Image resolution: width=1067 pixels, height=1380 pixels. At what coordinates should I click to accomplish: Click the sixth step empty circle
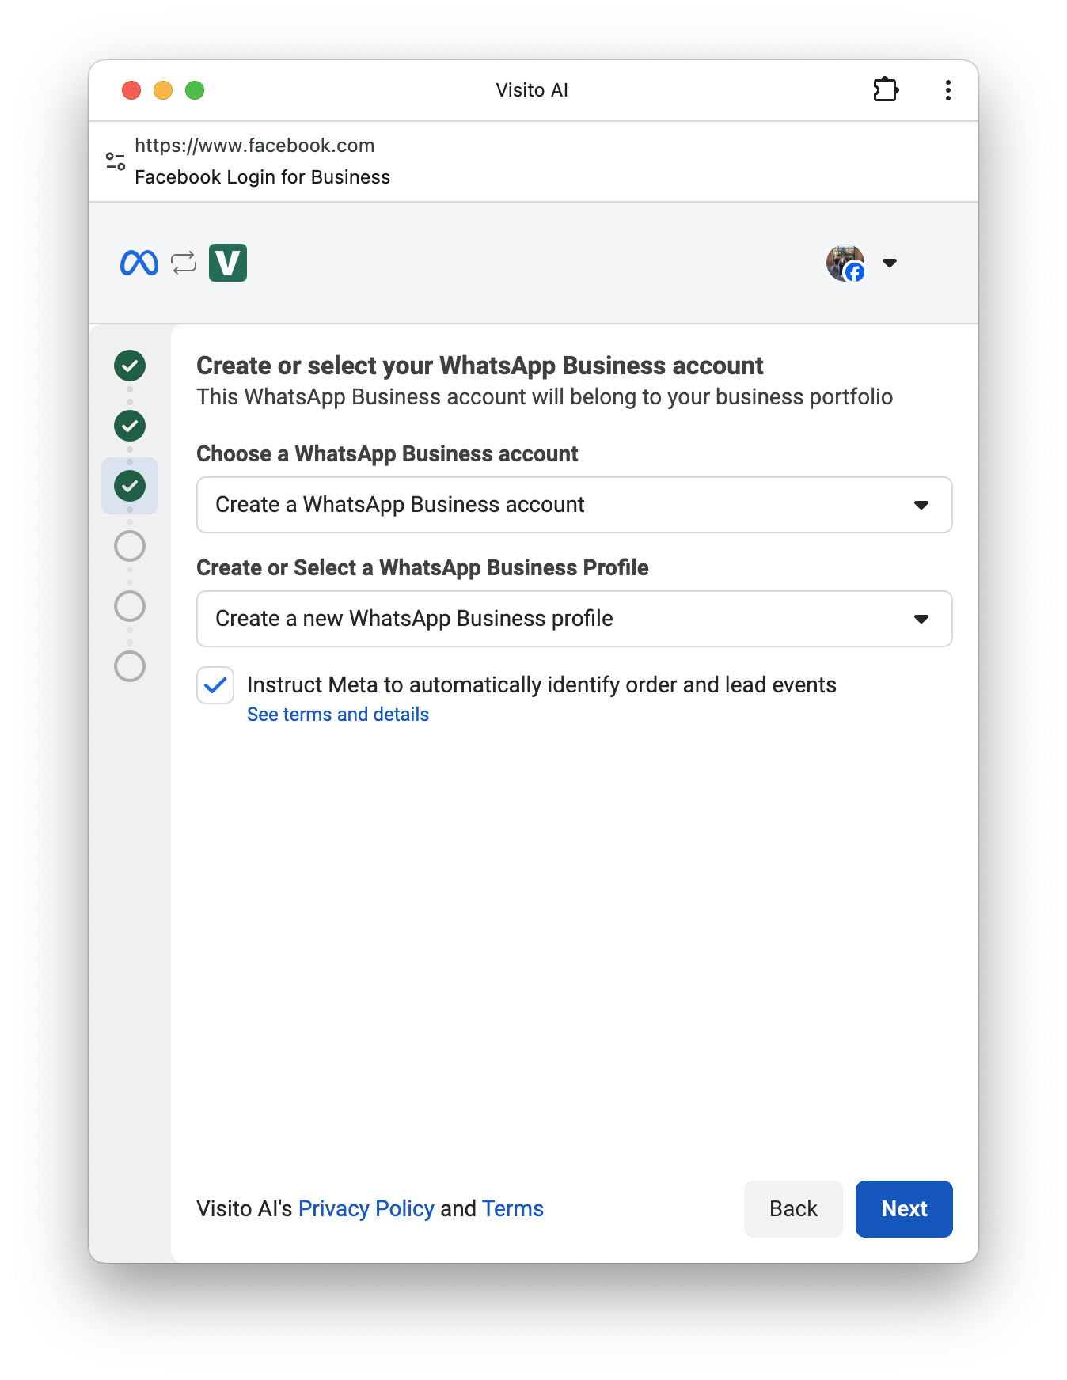[x=130, y=666]
